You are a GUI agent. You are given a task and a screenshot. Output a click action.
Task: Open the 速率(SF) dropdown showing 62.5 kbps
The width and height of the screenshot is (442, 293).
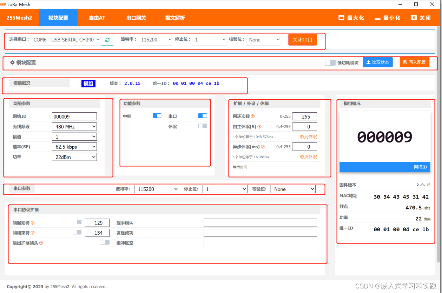point(74,146)
